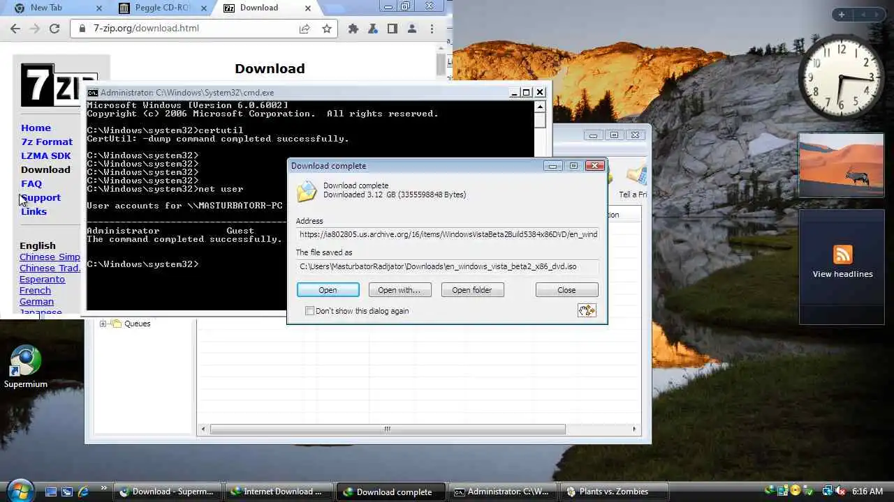
Task: Close the New Tab browser tab
Action: (x=98, y=8)
